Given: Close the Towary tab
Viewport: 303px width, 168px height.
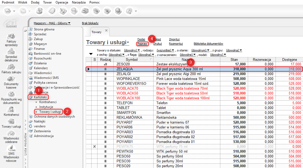Looking at the screenshot, I should [x=106, y=30].
